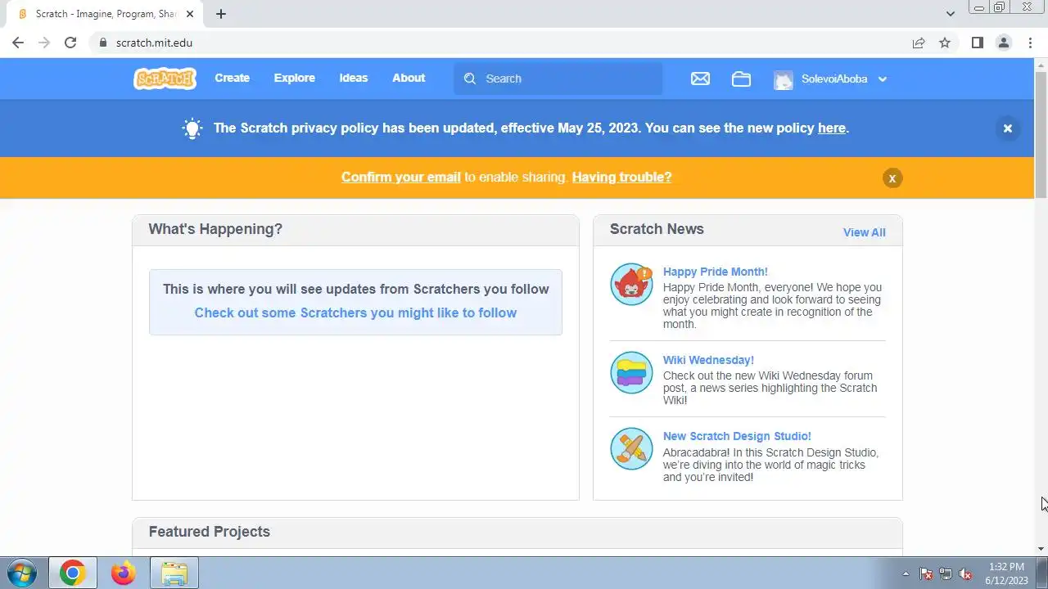Click the address bar URL
This screenshot has width=1048, height=589.
click(154, 43)
